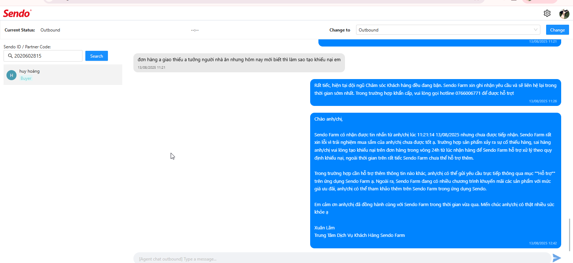This screenshot has width=573, height=263.
Task: Click the chat scrollbar thumb
Action: pyautogui.click(x=569, y=234)
